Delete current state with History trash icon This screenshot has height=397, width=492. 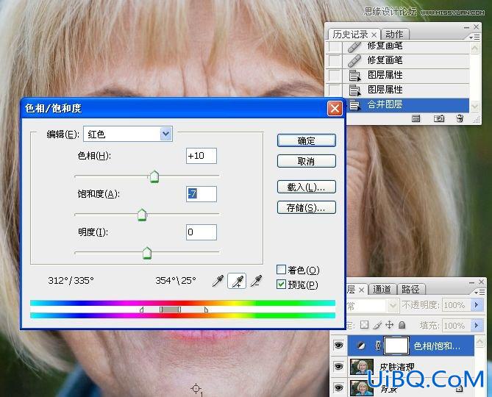click(x=460, y=118)
